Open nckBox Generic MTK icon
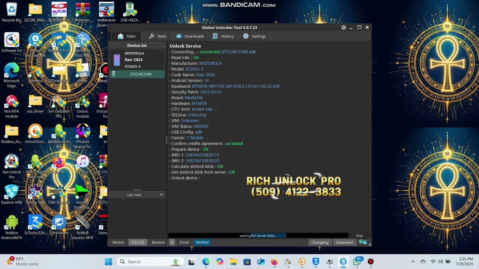 coord(83,227)
